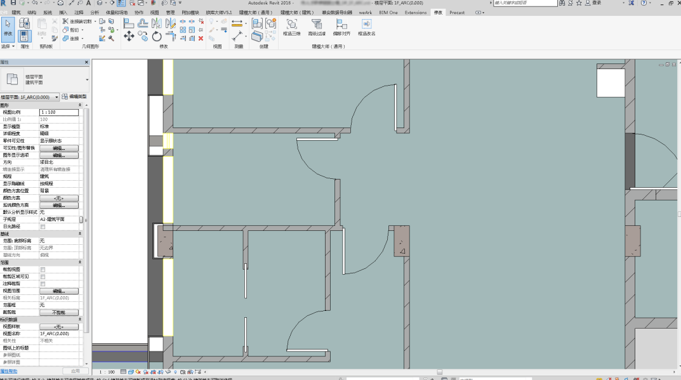Click the 不剪裁 button
681x380 pixels.
[x=59, y=312]
